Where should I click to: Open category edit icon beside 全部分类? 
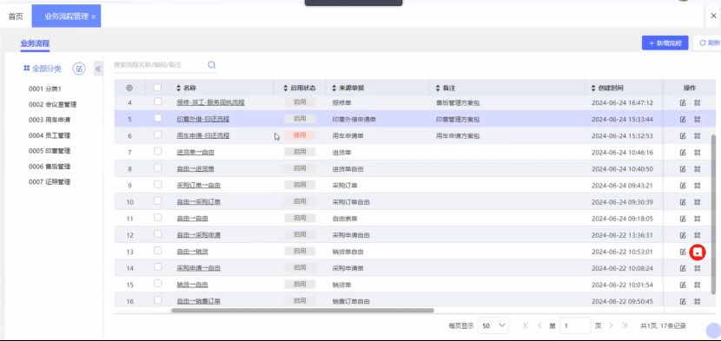(x=79, y=69)
